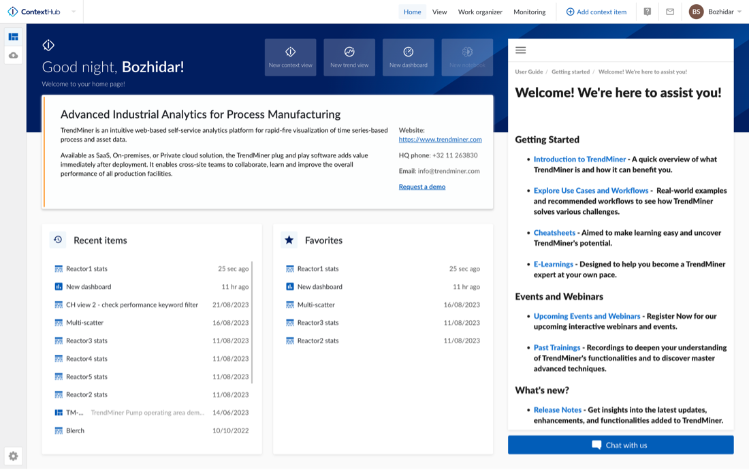Open the Release Notes link
This screenshot has height=472, width=749.
(557, 410)
